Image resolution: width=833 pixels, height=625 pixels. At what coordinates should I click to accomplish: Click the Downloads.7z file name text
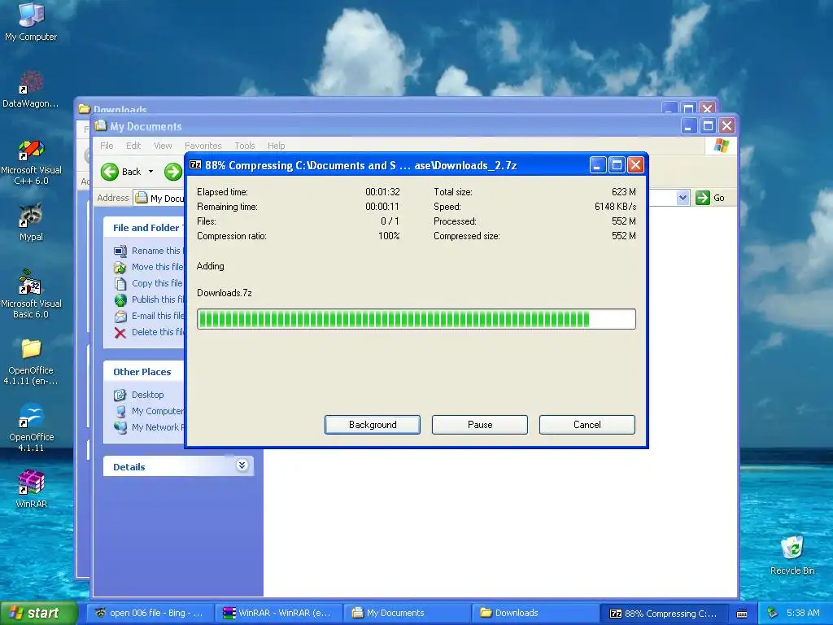(x=225, y=293)
